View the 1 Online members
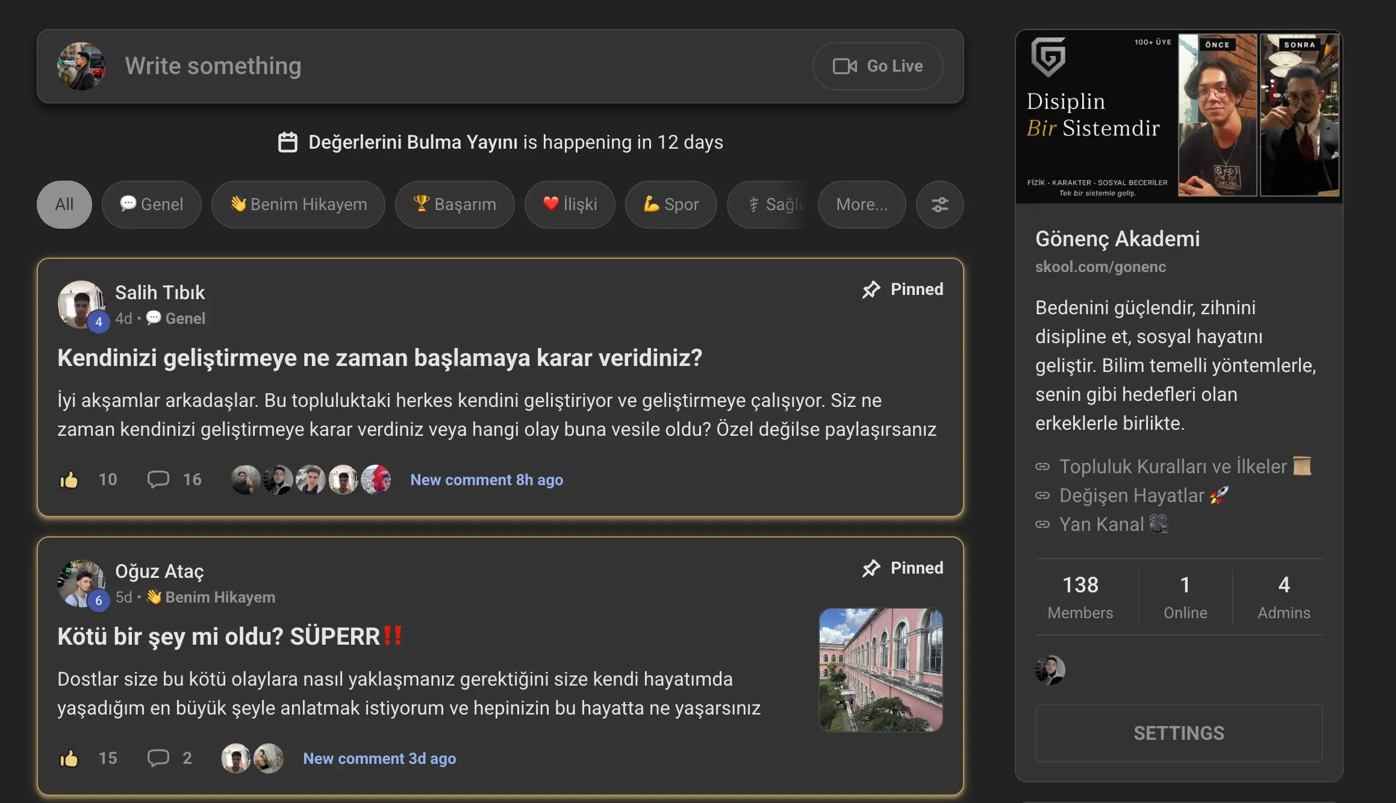Image resolution: width=1396 pixels, height=803 pixels. [1185, 597]
